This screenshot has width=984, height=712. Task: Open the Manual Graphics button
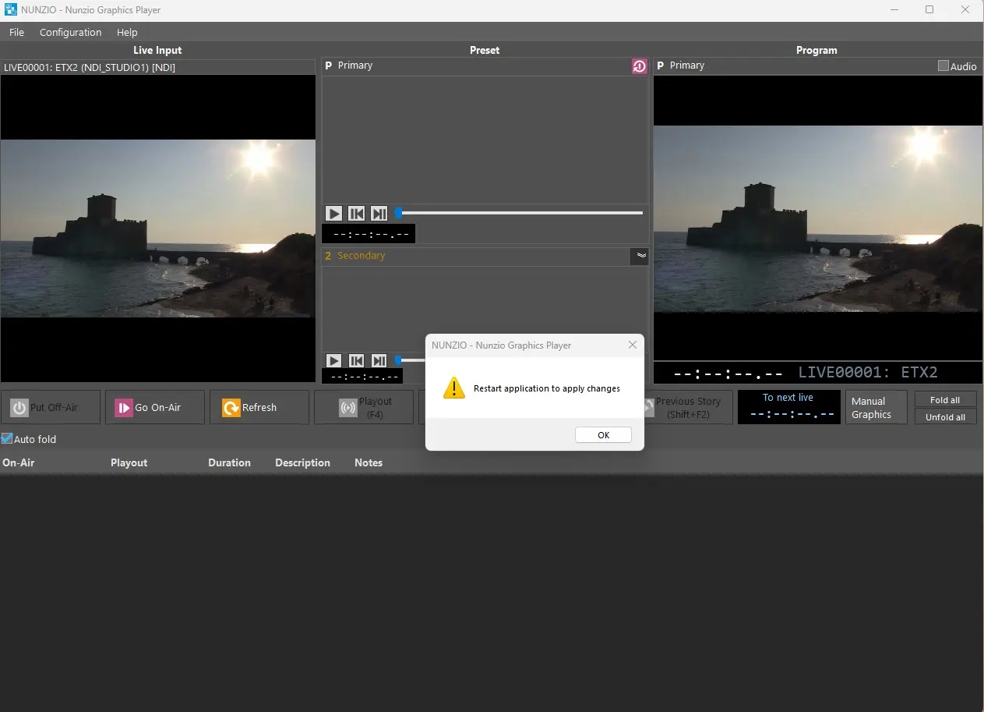pos(876,407)
